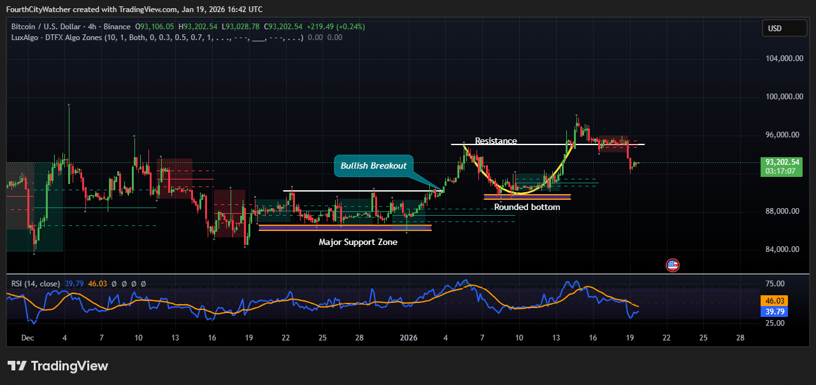
Task: Select the Bullish Breakout callout bubble
Action: click(373, 165)
